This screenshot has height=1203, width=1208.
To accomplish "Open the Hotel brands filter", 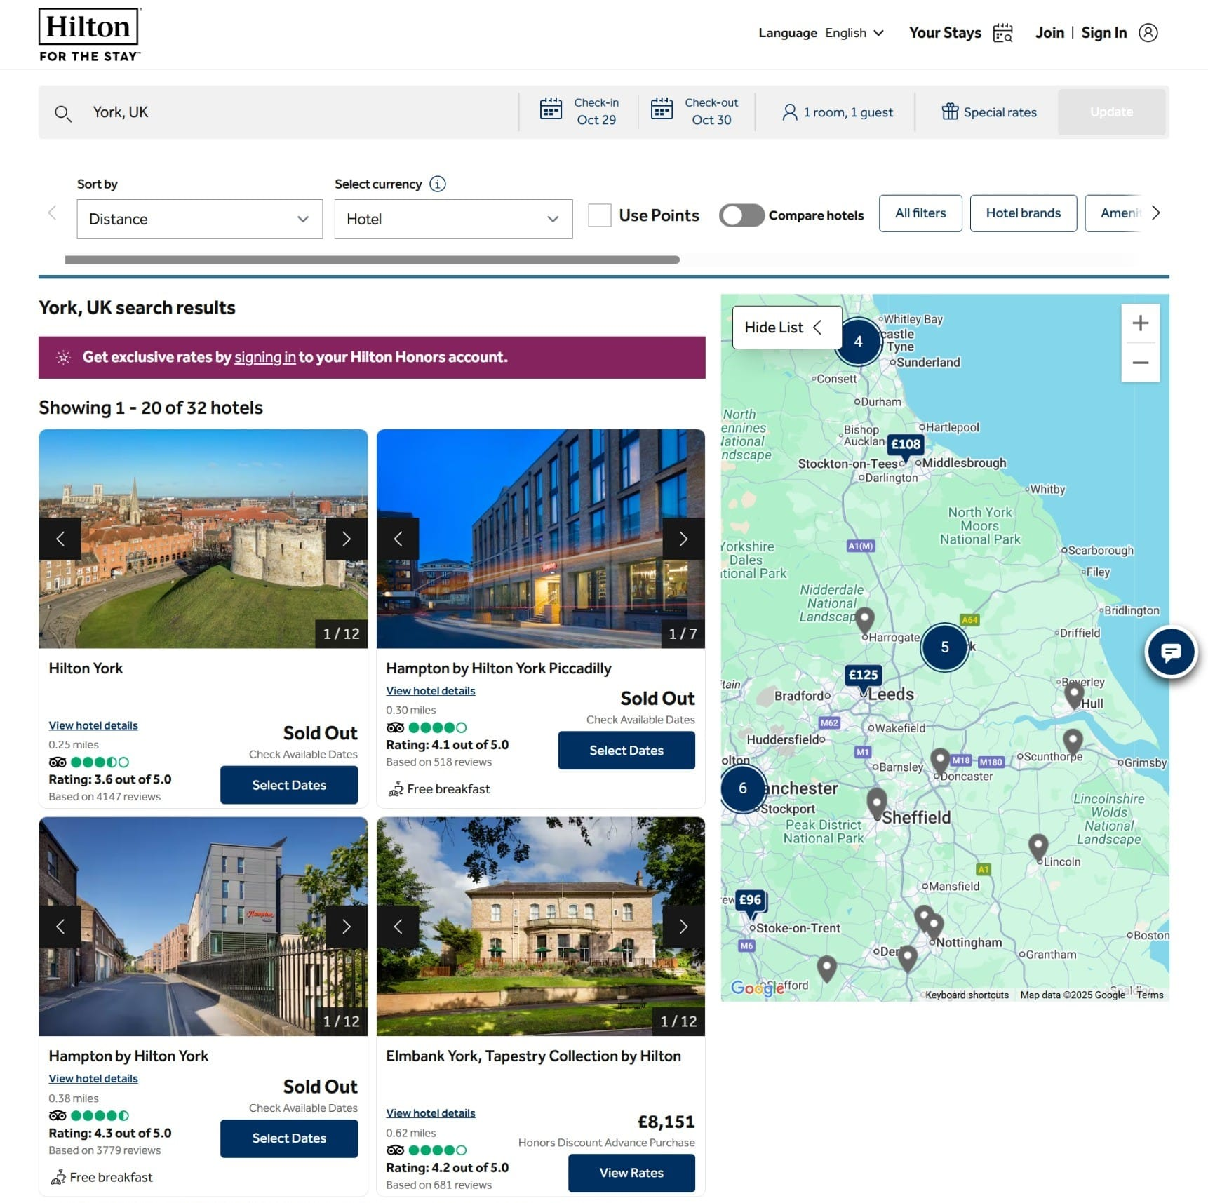I will coord(1022,213).
